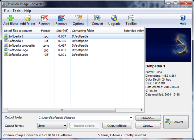
Task: Sort by the Size (MB) column header
Action: click(62, 31)
